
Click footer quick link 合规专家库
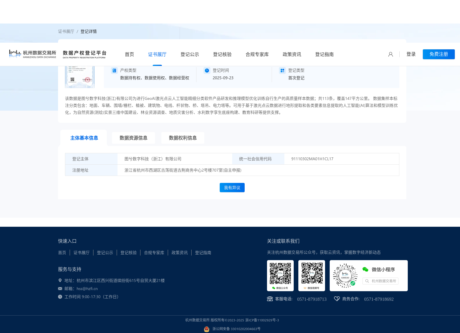(x=154, y=253)
